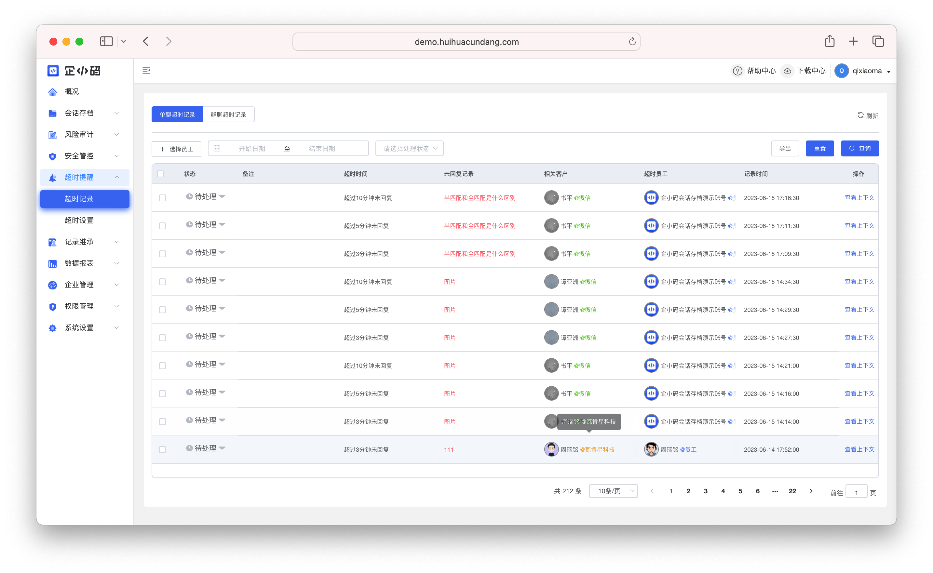
Task: Click 查看上下文 for the 17:52:00 row
Action: point(859,449)
